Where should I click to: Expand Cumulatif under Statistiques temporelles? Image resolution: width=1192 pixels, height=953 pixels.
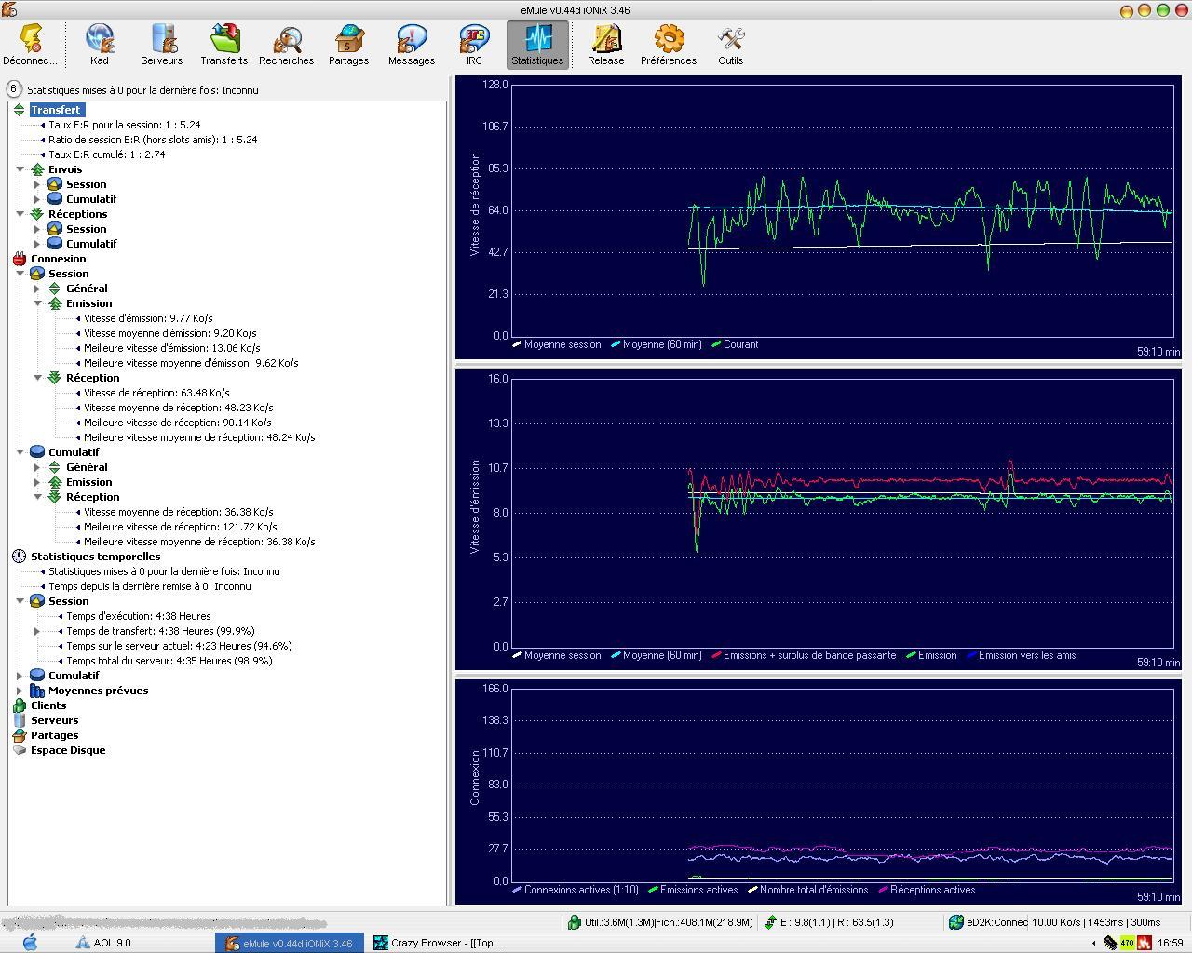pyautogui.click(x=20, y=676)
